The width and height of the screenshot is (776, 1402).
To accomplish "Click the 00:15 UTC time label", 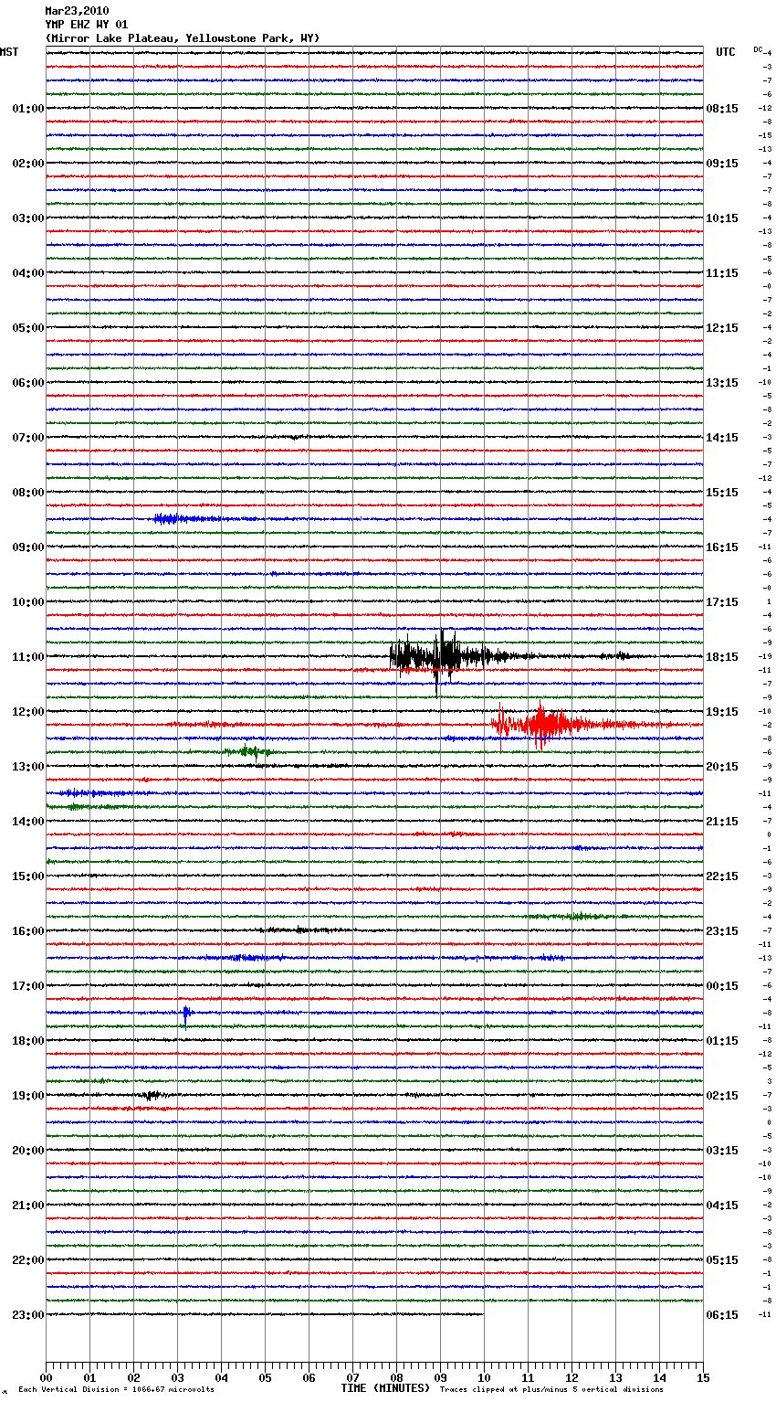I will 722,986.
